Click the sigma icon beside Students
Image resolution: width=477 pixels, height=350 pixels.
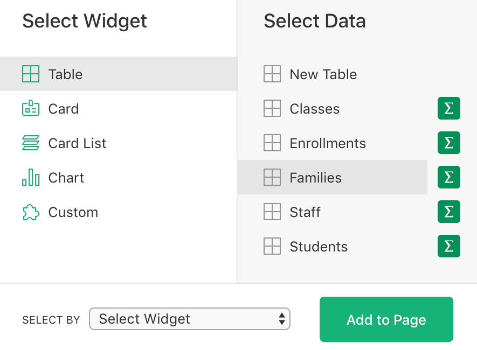(x=449, y=246)
